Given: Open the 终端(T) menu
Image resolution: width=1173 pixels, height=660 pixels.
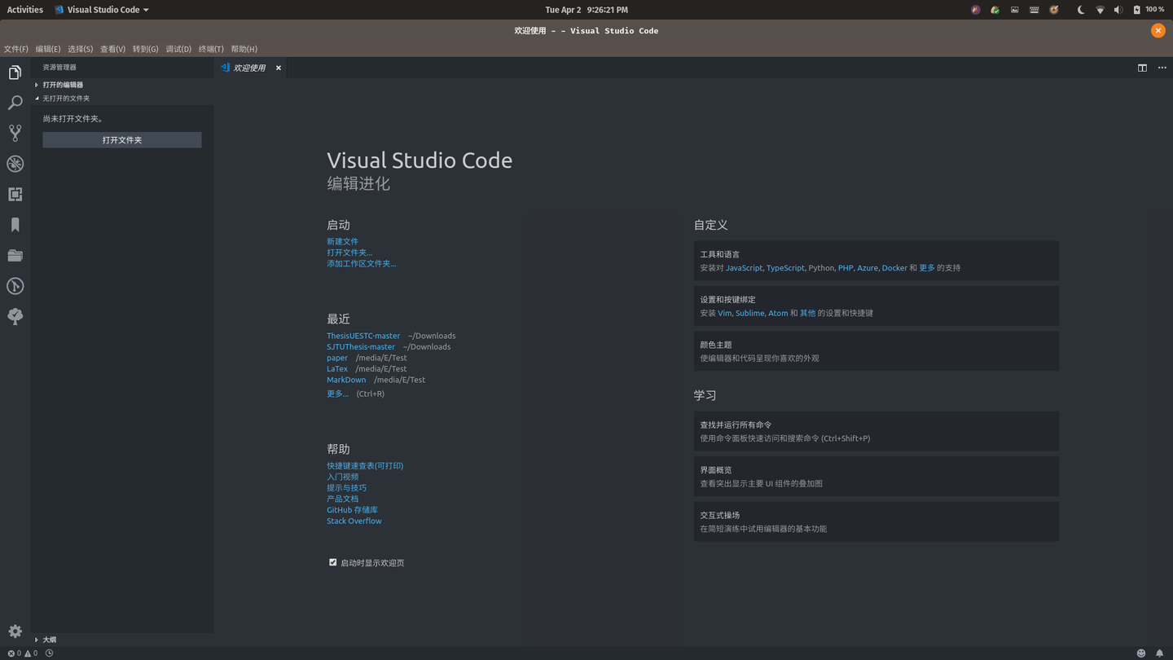Looking at the screenshot, I should (x=210, y=49).
